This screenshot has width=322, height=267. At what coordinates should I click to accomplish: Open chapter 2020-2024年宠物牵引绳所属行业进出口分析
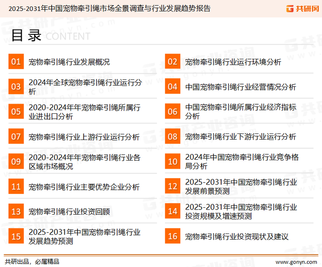[x=85, y=112]
